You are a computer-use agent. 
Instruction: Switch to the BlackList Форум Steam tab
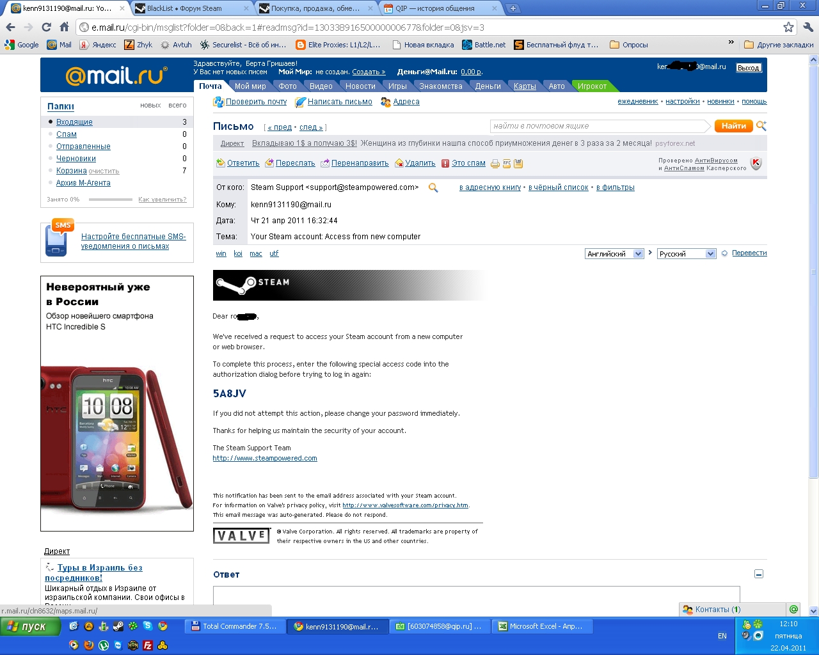pyautogui.click(x=191, y=8)
